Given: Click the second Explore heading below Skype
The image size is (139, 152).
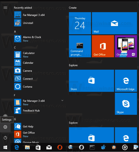Looking at the screenshot, I should point(73,123).
